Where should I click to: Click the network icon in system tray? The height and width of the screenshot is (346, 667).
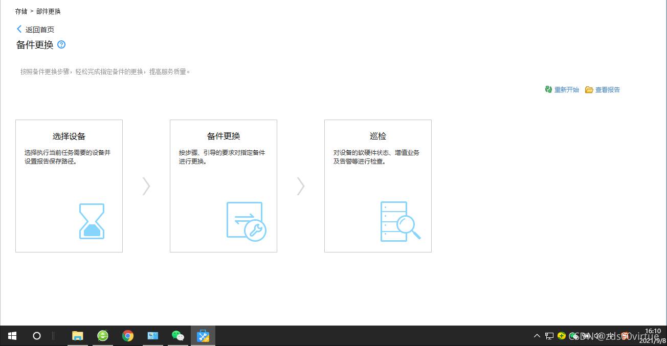coord(549,336)
